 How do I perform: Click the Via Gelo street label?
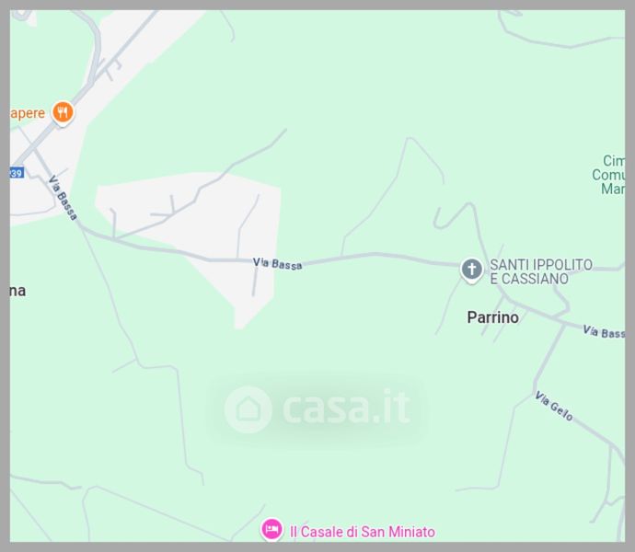point(554,407)
